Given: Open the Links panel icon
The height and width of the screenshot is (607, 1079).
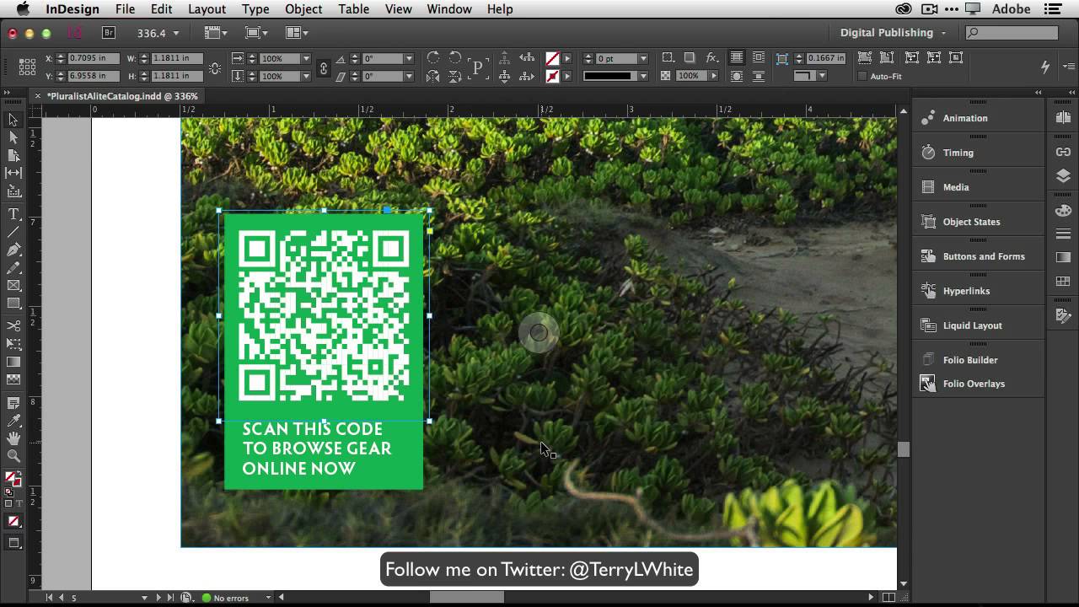Looking at the screenshot, I should 1063,152.
